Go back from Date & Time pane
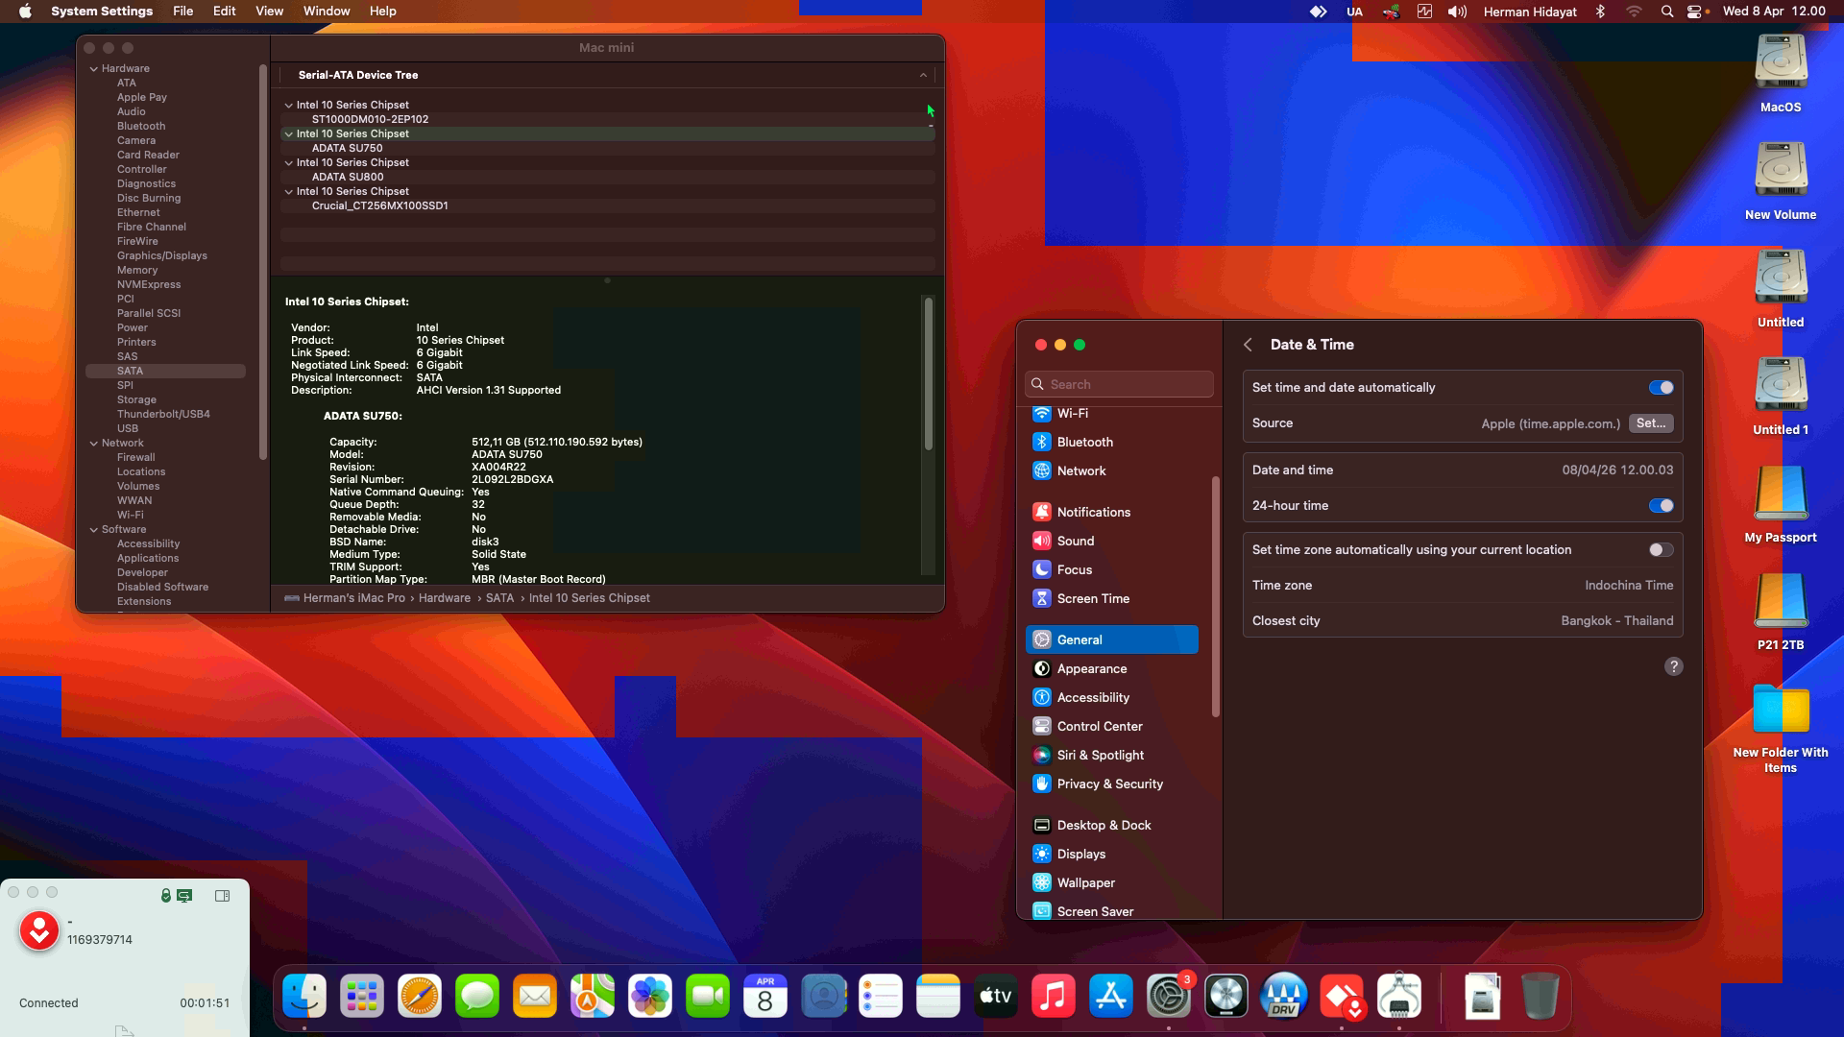Screen dimensions: 1844x1037 click(1248, 345)
